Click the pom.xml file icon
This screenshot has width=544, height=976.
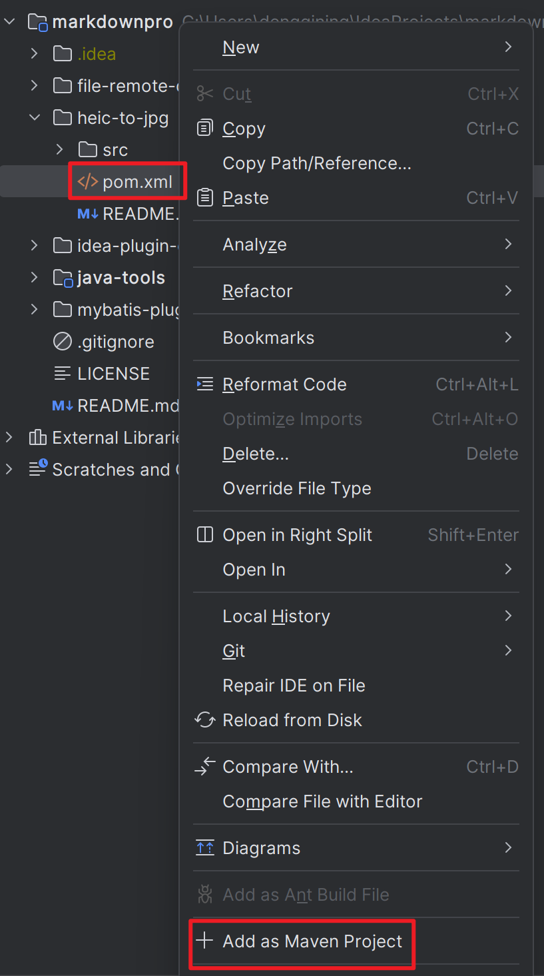88,182
